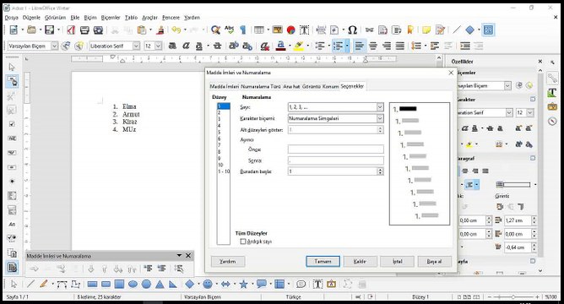Export as PDF toolbar icon
Viewport: 564px width, 304px height.
[x=71, y=30]
